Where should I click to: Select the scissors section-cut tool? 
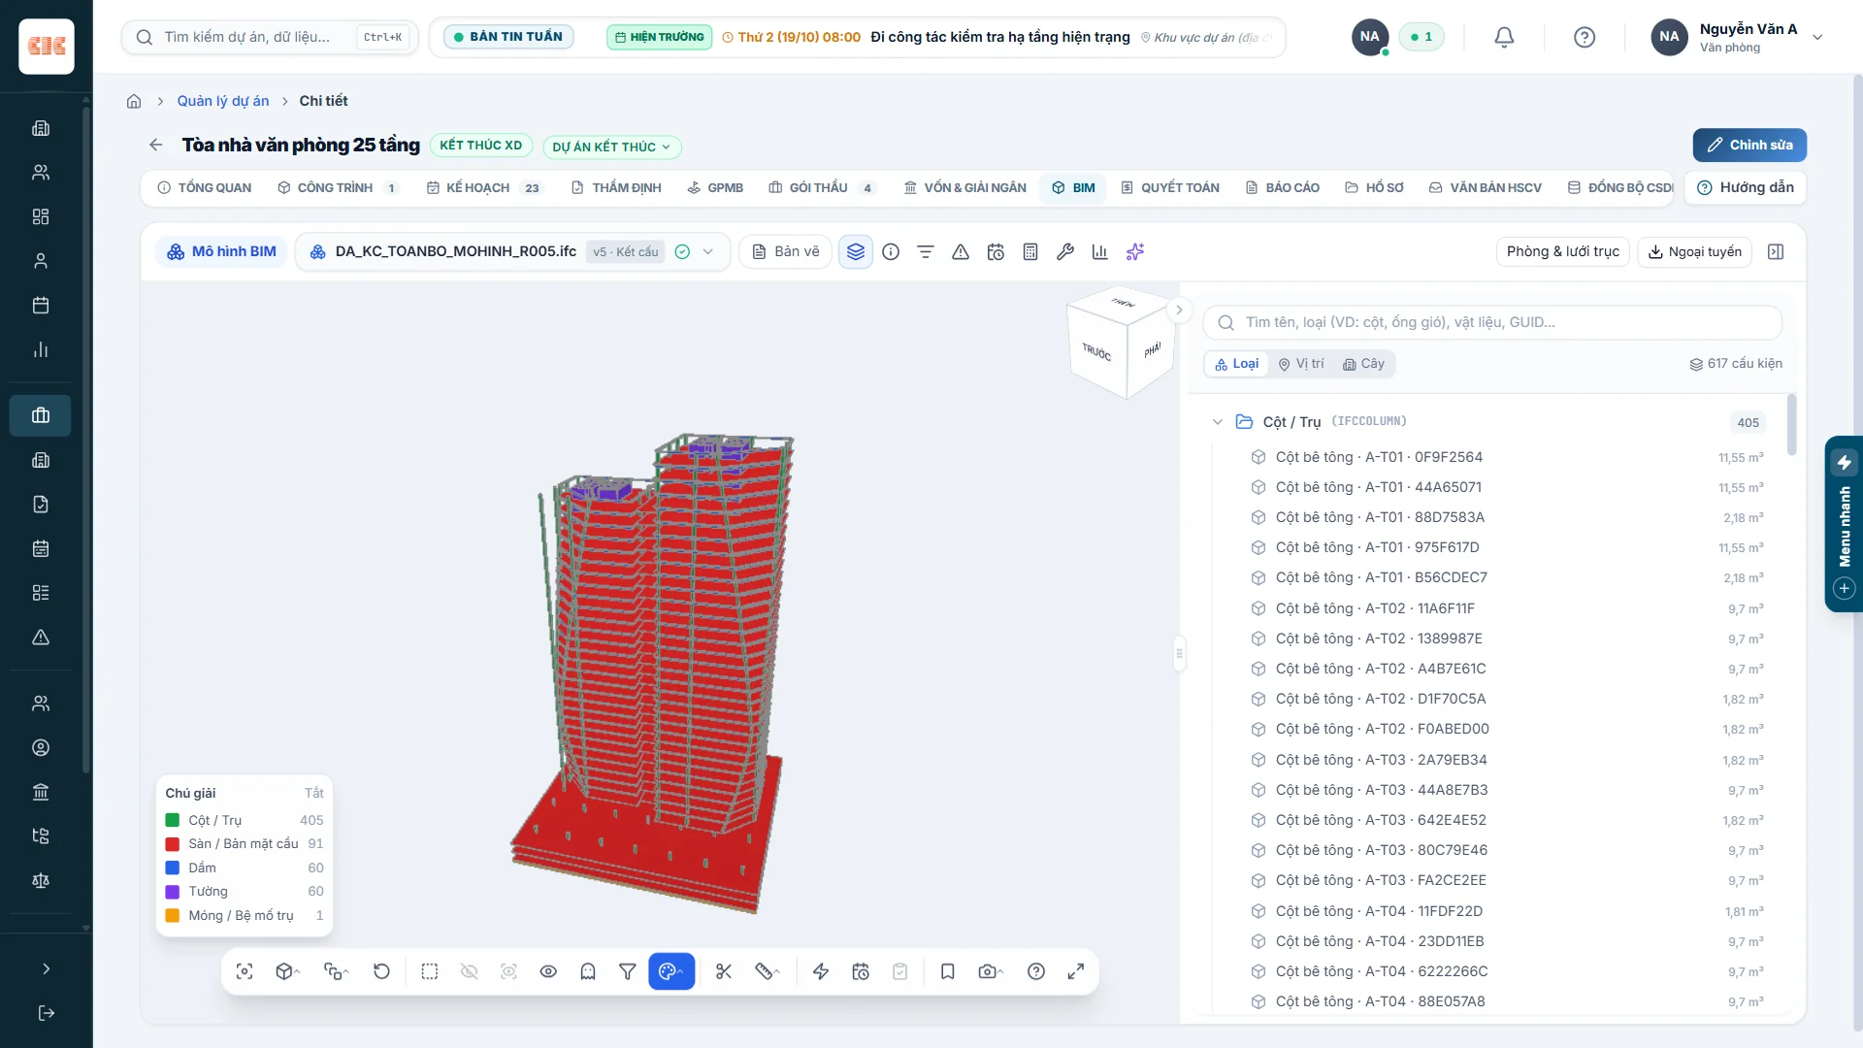(x=724, y=971)
